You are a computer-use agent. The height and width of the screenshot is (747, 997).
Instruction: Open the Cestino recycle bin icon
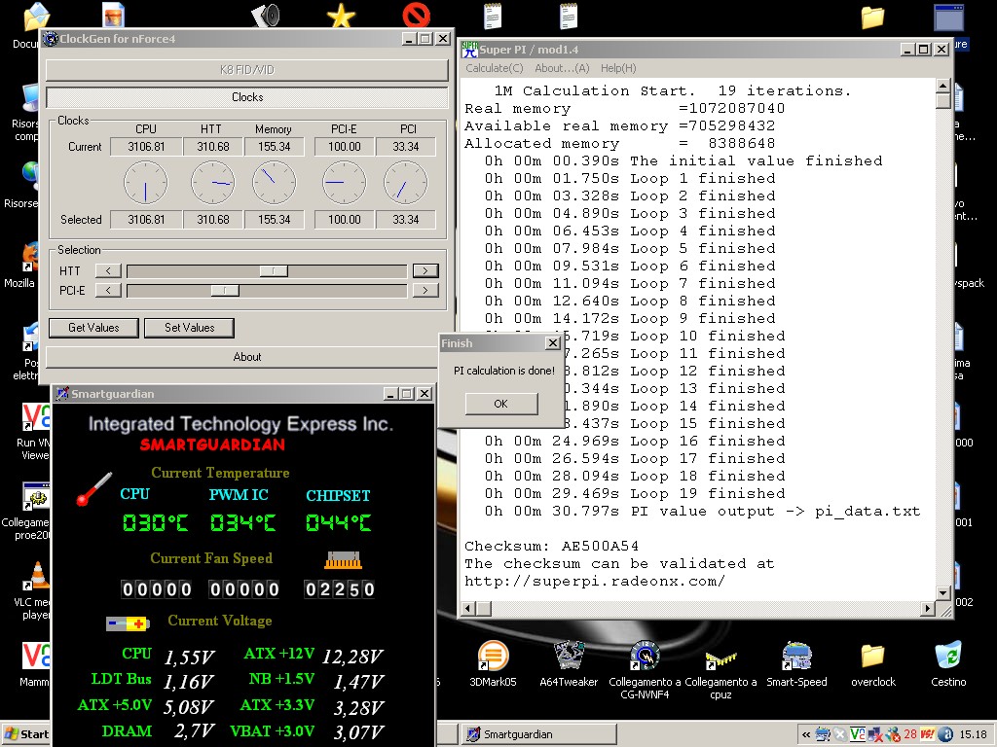(948, 657)
